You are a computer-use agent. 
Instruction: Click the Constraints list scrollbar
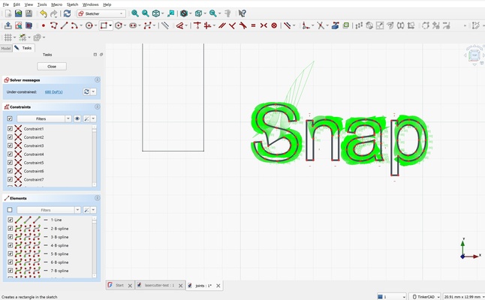(x=95, y=156)
